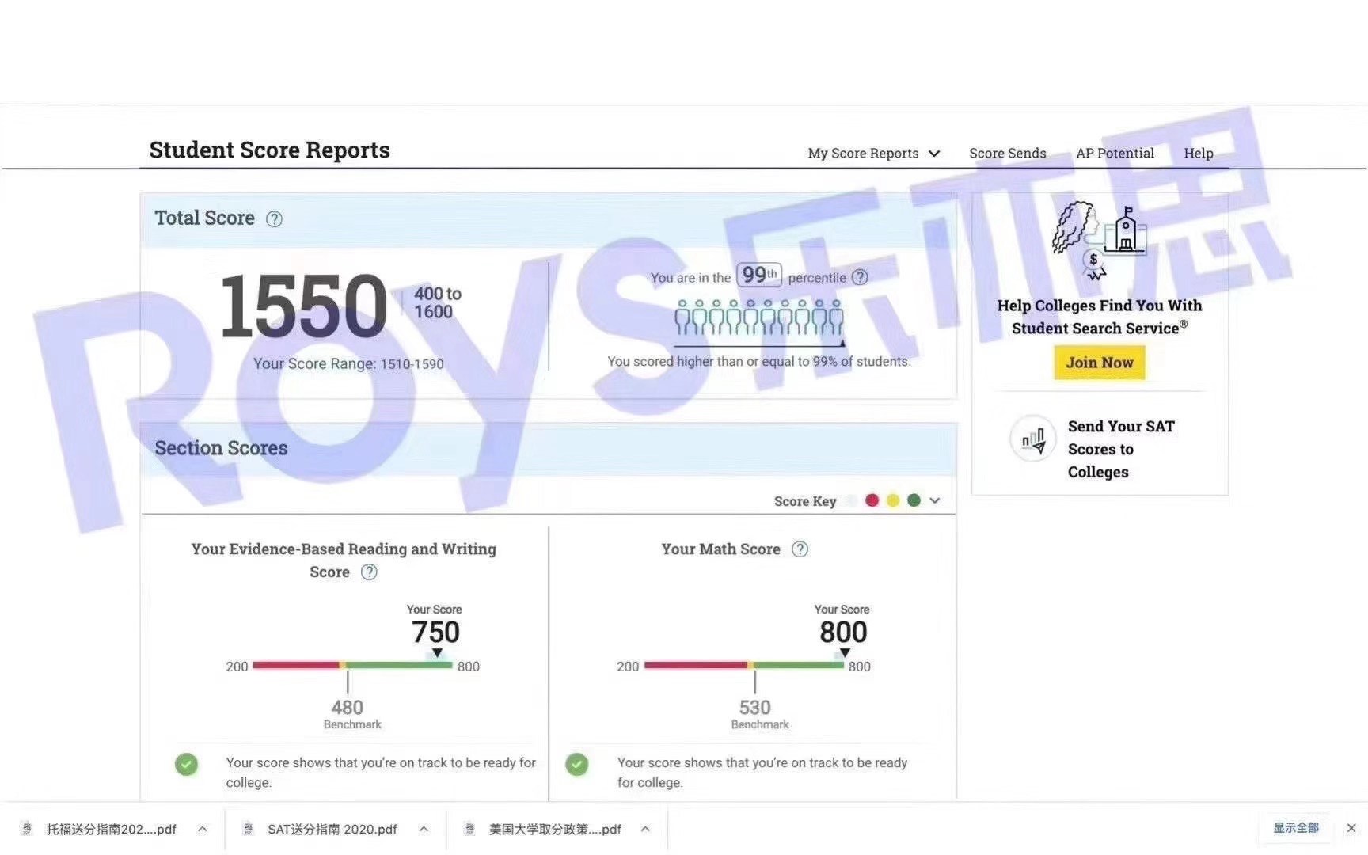The height and width of the screenshot is (855, 1368).
Task: Click the Math Score help question icon
Action: point(800,549)
